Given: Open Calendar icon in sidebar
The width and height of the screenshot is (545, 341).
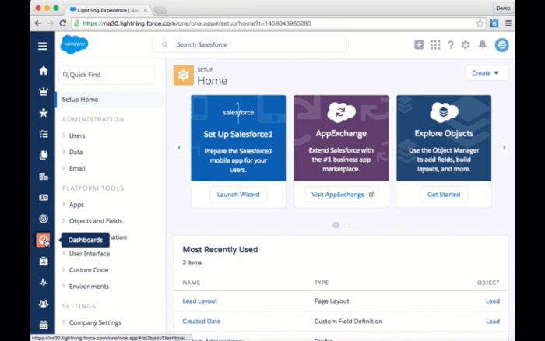Looking at the screenshot, I should point(44,325).
